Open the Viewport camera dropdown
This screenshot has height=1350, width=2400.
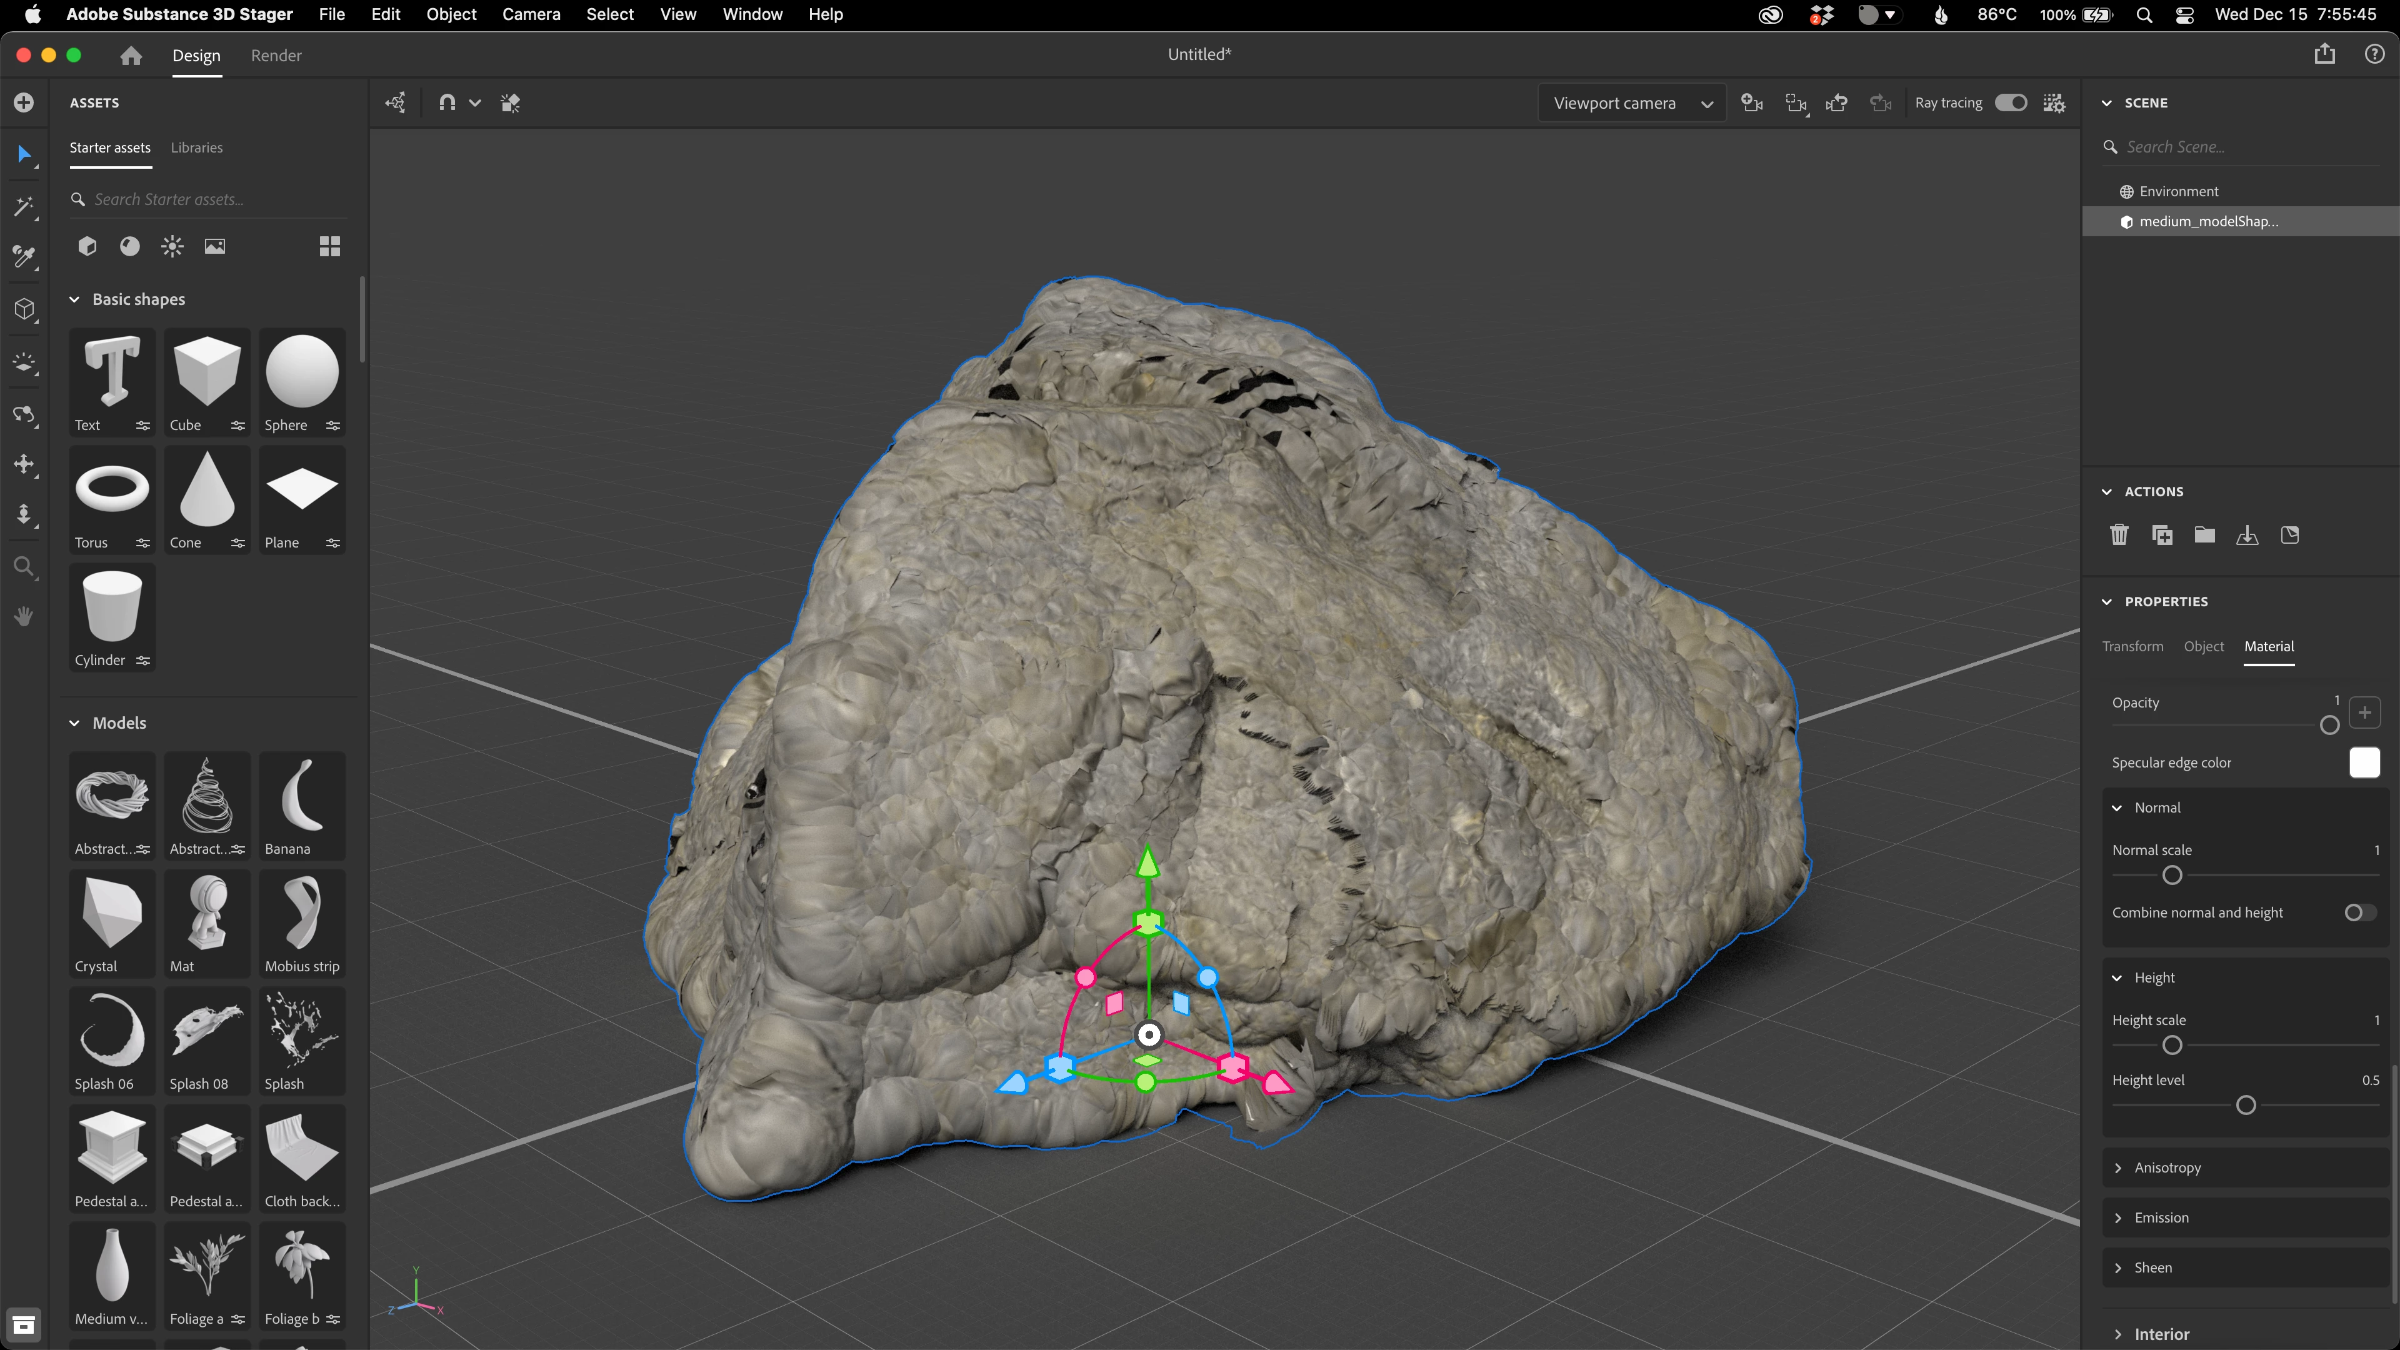coord(1632,103)
